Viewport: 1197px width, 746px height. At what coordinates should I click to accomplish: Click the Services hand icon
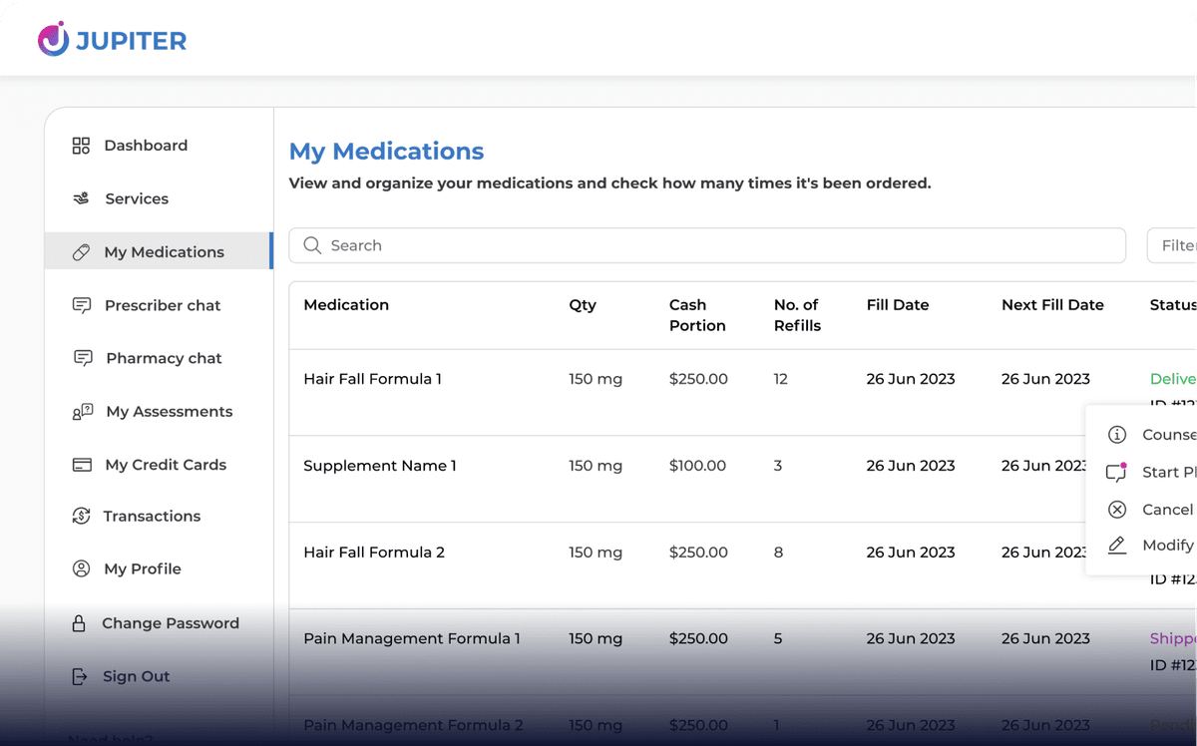point(82,198)
